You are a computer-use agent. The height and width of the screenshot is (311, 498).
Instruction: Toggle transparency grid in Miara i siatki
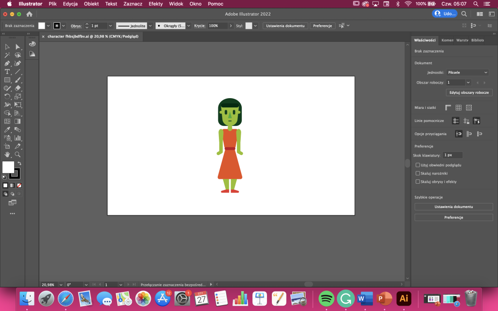(469, 107)
